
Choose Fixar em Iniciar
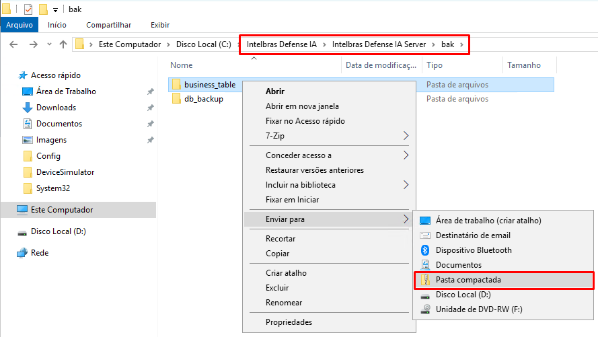point(329,200)
